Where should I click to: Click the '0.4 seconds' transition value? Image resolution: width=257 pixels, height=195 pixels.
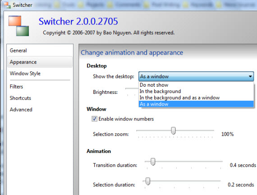point(243,165)
